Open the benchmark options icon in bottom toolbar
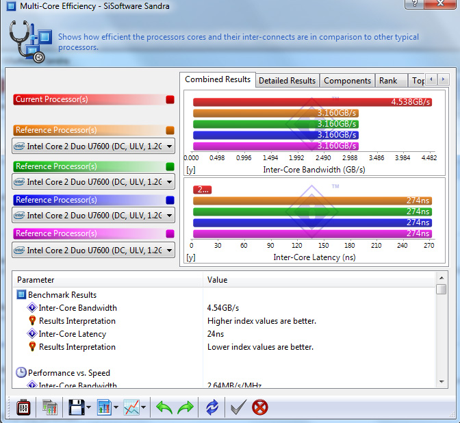Screen dimensions: 460x423 (x=23, y=407)
